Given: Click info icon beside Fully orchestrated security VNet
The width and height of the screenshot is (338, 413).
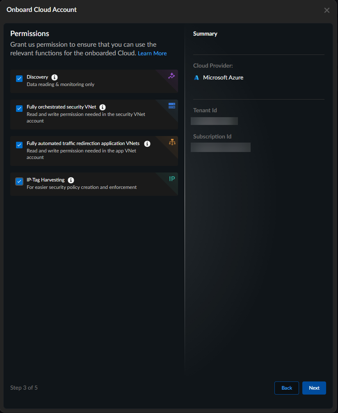Looking at the screenshot, I should (x=103, y=107).
